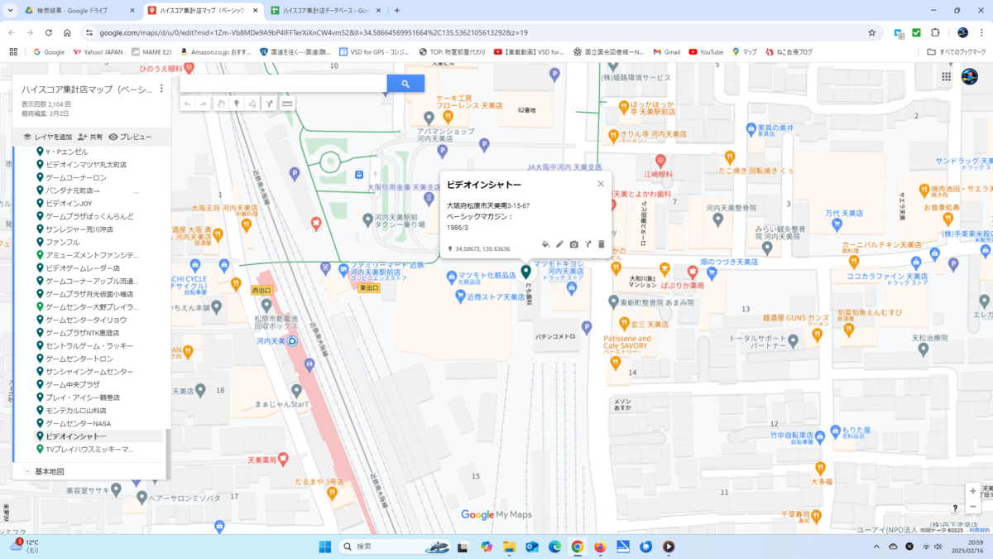Viewport: 993px width, 559px height.
Task: Open the map title three-dot menu
Action: [x=161, y=89]
